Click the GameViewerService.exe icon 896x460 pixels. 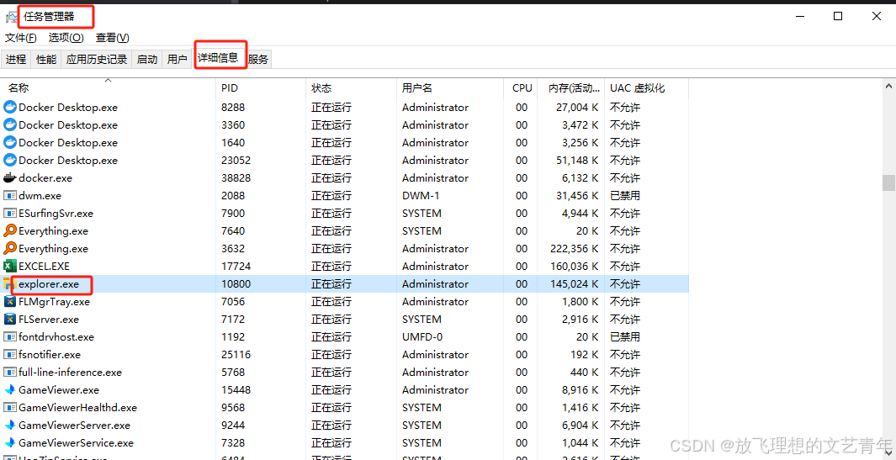pyautogui.click(x=10, y=443)
